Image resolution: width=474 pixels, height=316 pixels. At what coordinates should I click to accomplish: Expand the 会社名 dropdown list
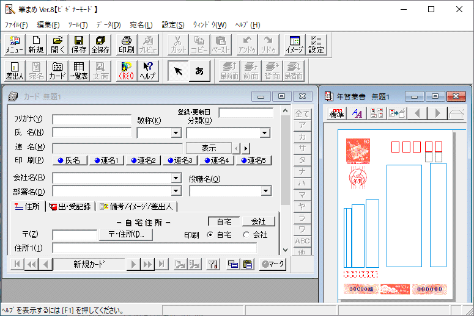(x=176, y=178)
